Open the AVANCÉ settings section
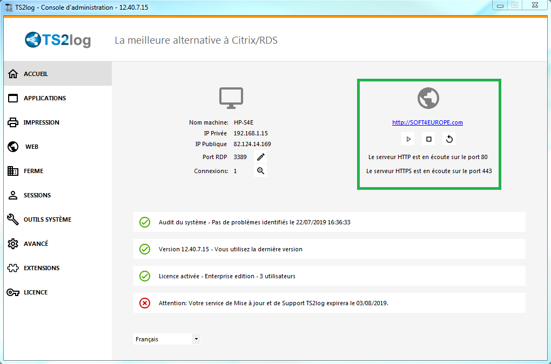551x364 pixels. point(58,243)
